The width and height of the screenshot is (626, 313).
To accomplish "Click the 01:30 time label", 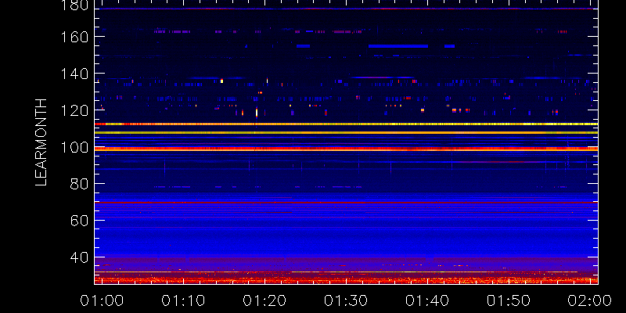I will coord(346,300).
